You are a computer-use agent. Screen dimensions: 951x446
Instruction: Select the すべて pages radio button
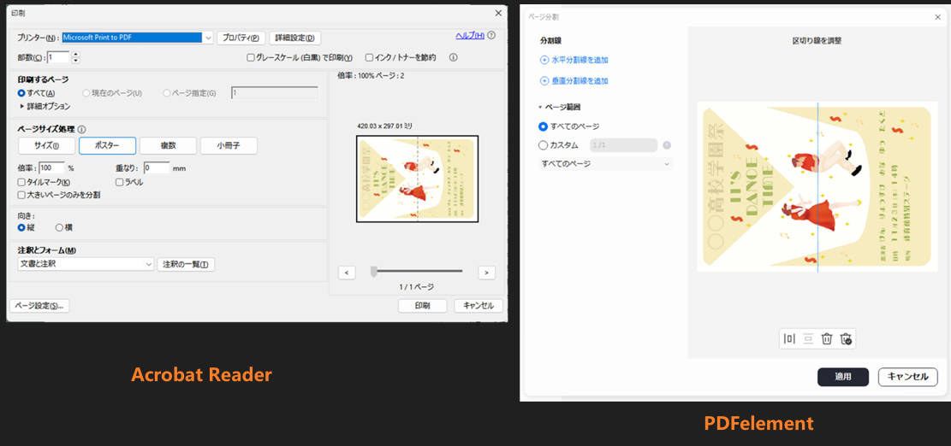click(21, 93)
